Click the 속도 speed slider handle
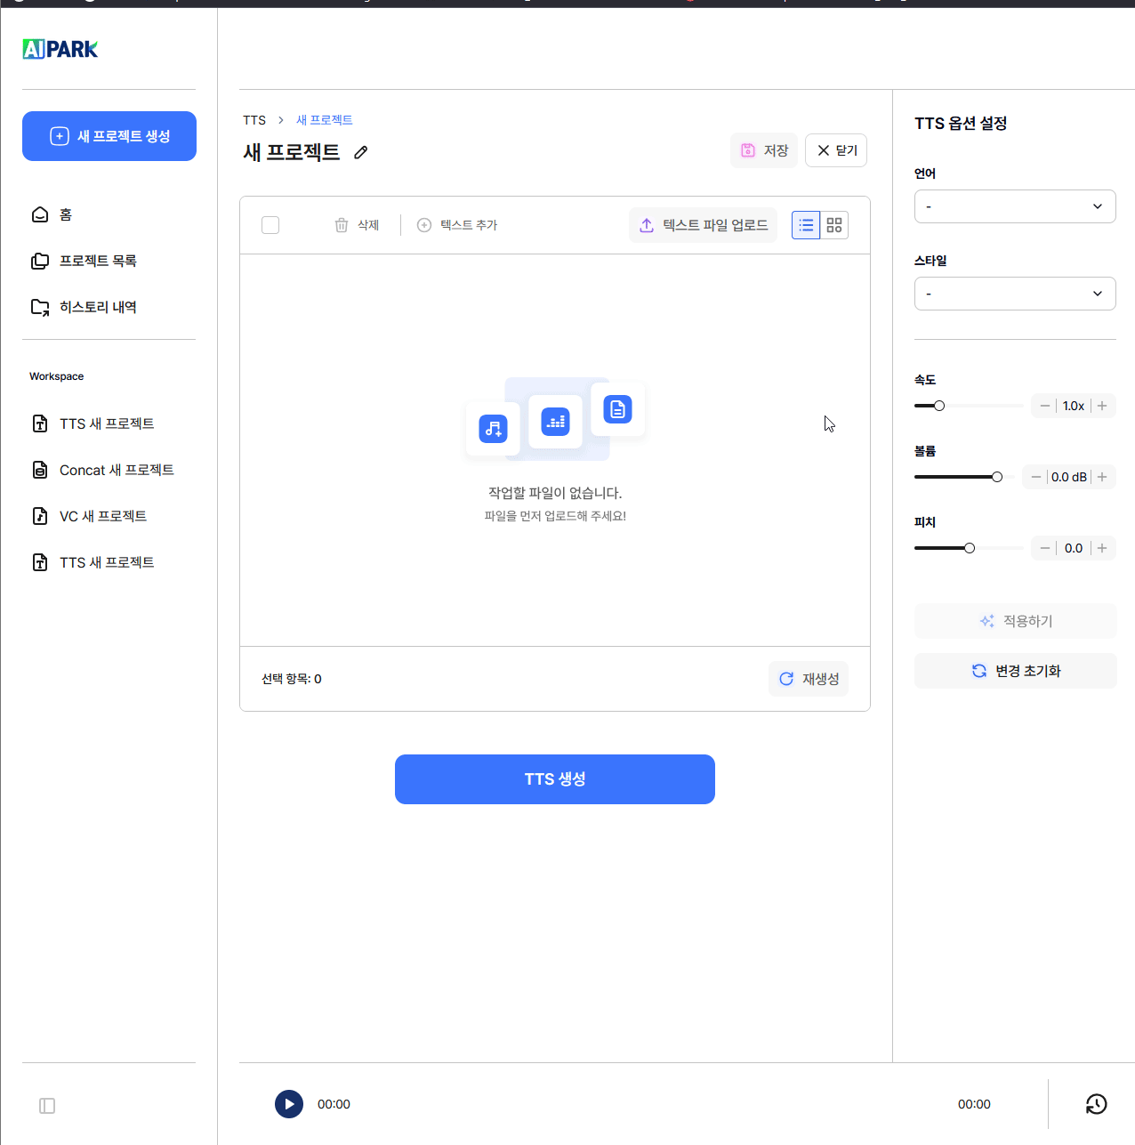This screenshot has width=1135, height=1145. tap(939, 406)
